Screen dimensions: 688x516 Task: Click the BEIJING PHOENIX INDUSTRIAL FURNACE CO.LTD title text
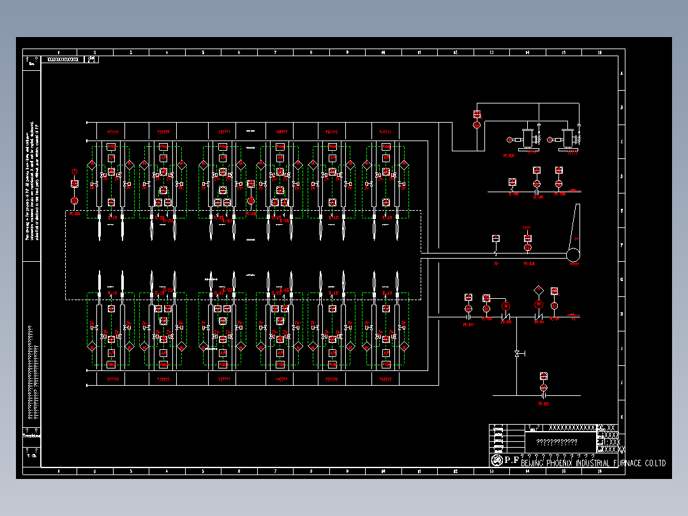[593, 463]
